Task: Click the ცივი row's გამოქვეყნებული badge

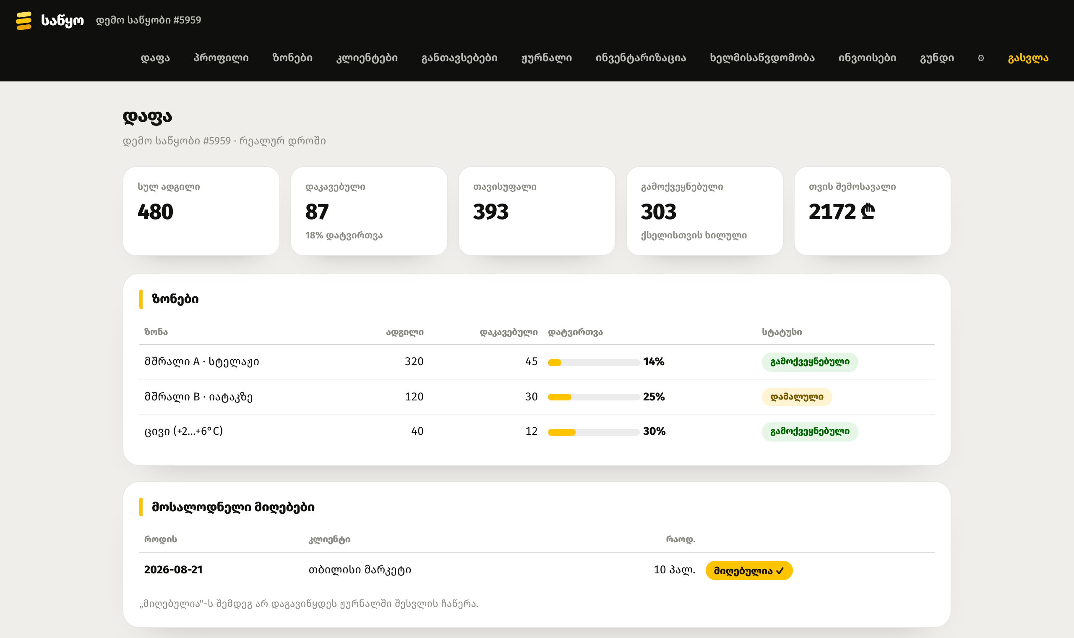Action: coord(810,431)
